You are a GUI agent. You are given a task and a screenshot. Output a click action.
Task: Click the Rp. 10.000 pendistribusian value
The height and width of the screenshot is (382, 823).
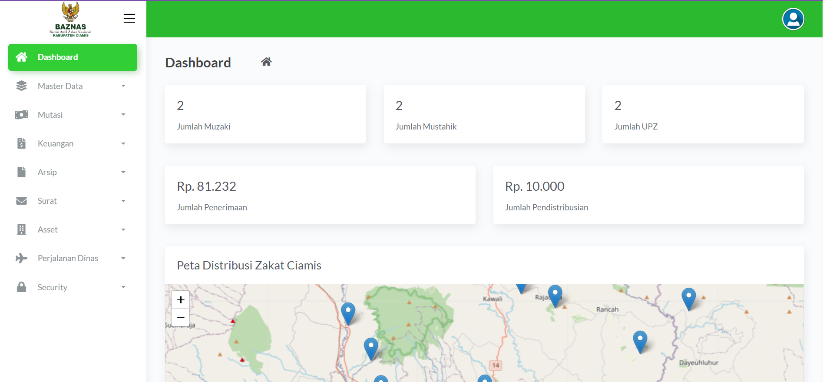[x=535, y=186]
